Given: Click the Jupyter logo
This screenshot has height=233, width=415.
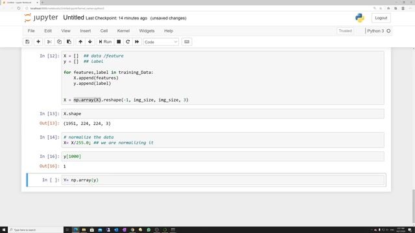Looking at the screenshot, I should coord(41,17).
